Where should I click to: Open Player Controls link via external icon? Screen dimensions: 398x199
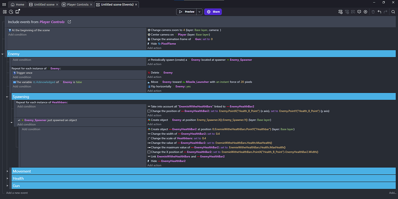click(70, 22)
